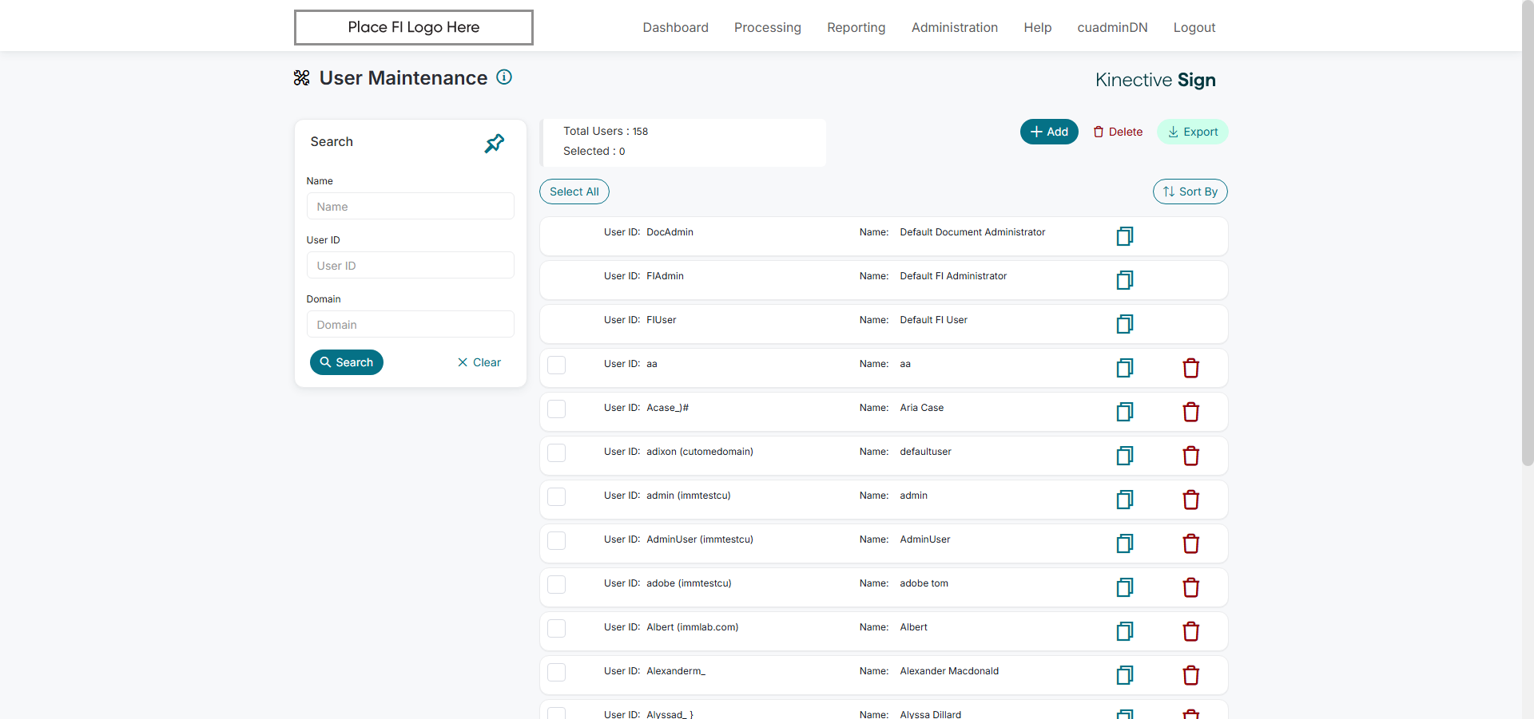Delete the Alexander Macdonald user
Viewport: 1534px width, 719px height.
coord(1191,675)
